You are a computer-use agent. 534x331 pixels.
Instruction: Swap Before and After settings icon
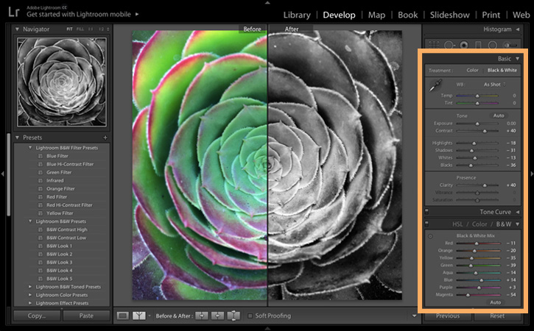[233, 316]
